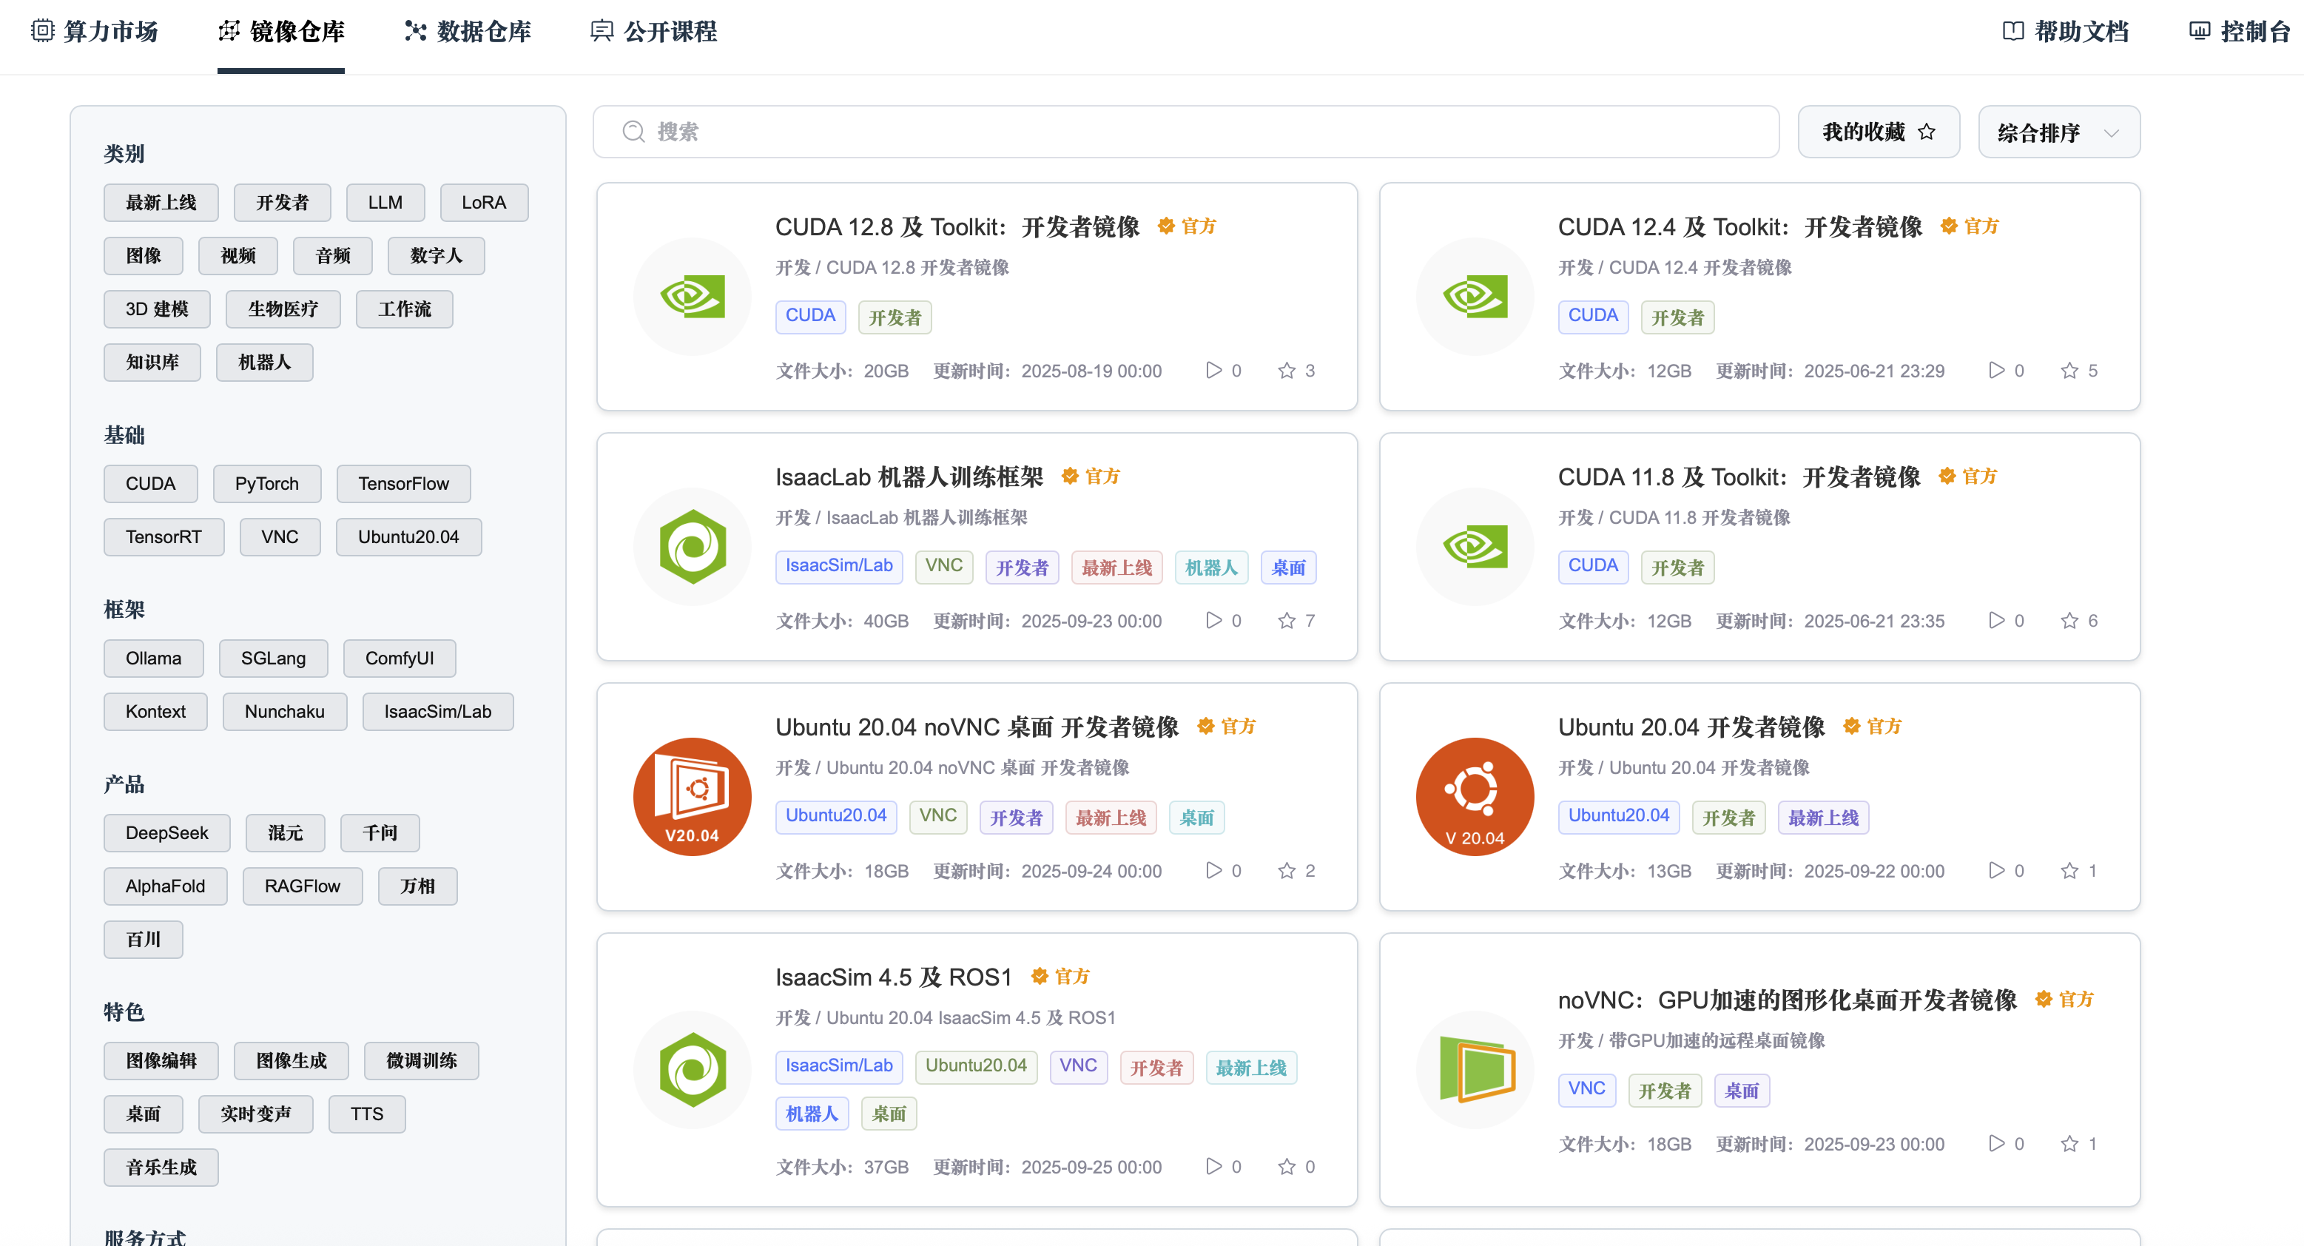2304x1246 pixels.
Task: Star the IsaacSim 4.5 及 ROS1 image
Action: click(x=1286, y=1166)
